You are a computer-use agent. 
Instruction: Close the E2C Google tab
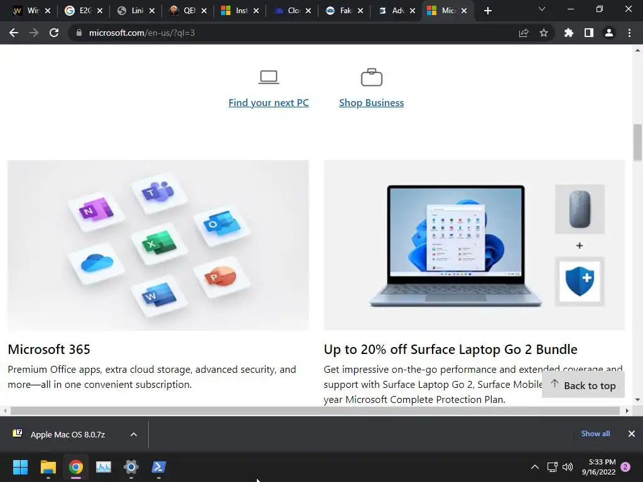click(x=100, y=11)
